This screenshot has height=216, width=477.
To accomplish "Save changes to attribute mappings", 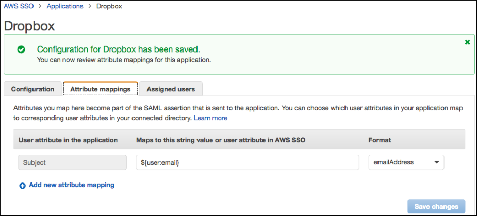I will tap(436, 207).
